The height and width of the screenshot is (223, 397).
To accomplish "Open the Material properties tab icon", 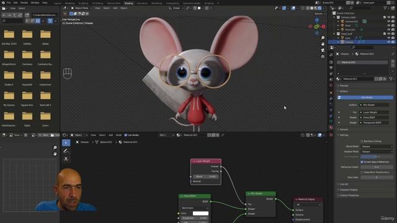I will 331,128.
